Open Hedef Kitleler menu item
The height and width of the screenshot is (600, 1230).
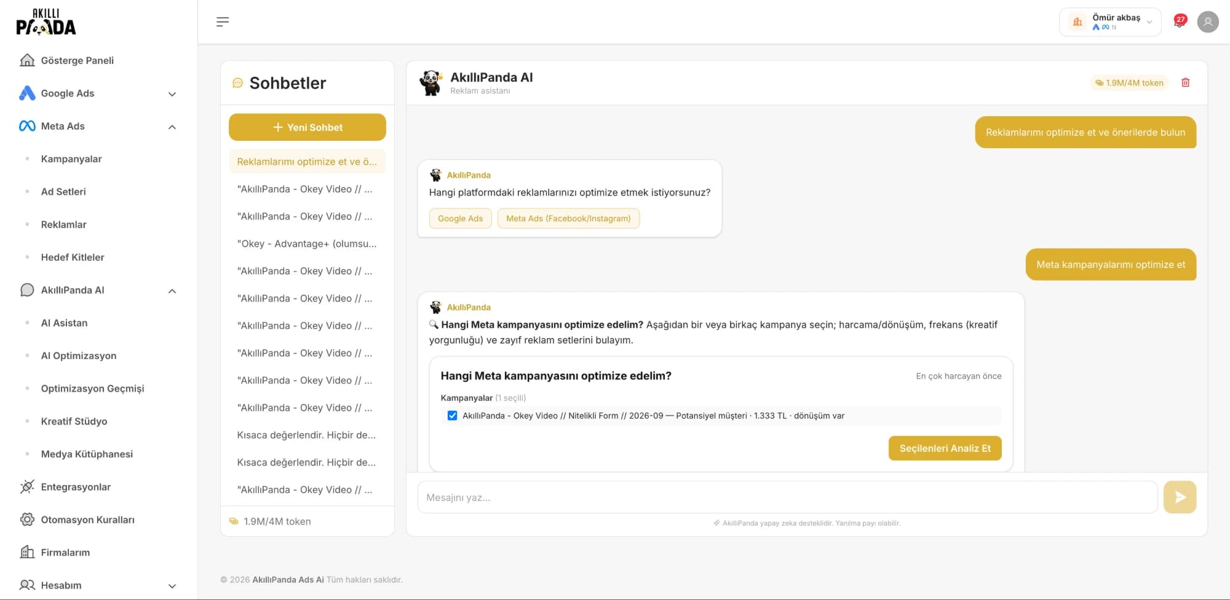(73, 257)
